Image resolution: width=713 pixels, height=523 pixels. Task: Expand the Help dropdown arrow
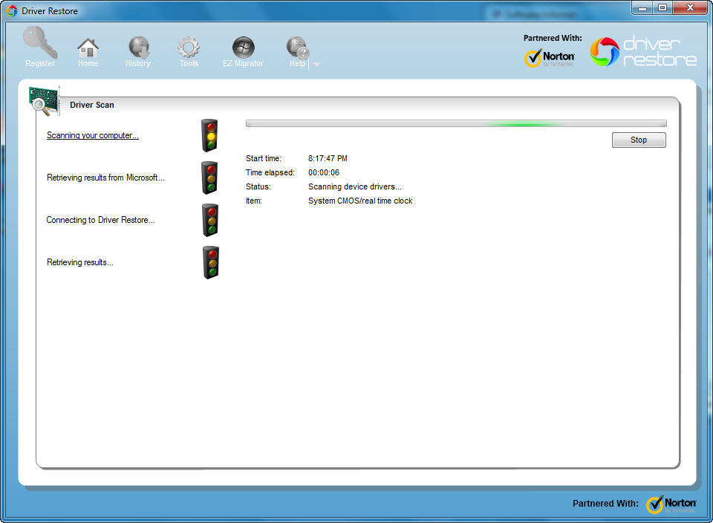(x=316, y=64)
